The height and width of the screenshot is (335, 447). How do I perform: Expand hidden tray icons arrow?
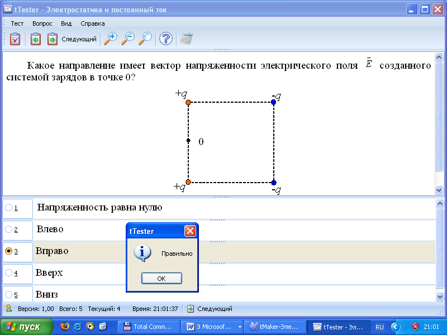click(x=395, y=327)
